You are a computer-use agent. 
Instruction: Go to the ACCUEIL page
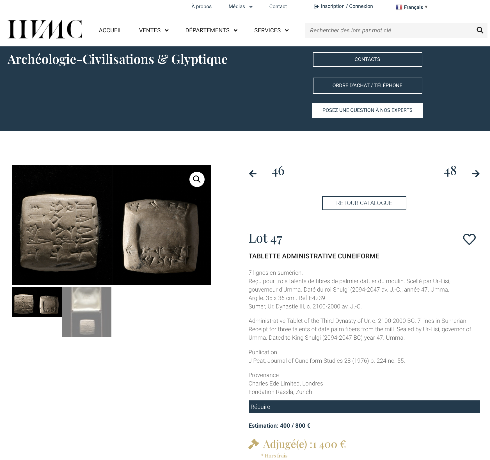click(110, 30)
